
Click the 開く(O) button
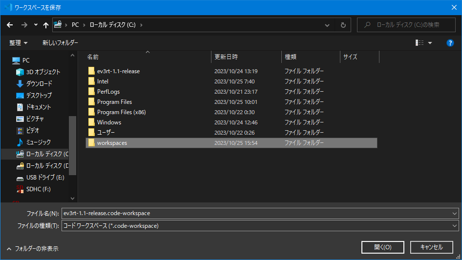click(383, 247)
